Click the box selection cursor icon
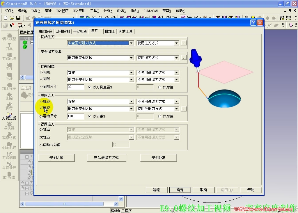This screenshot has height=213, width=298. (20, 25)
